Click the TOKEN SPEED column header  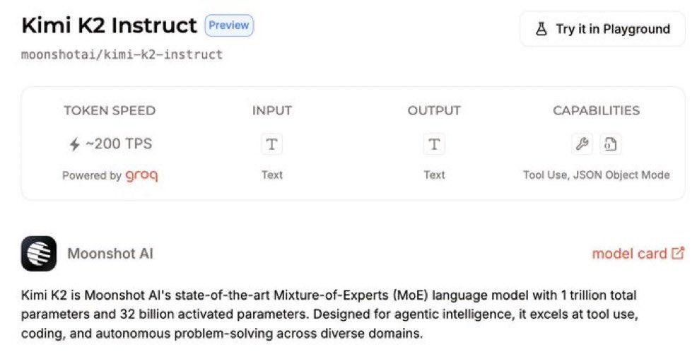(110, 110)
